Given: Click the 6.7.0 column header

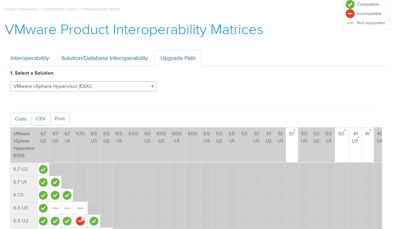Looking at the screenshot, I should (x=81, y=145).
